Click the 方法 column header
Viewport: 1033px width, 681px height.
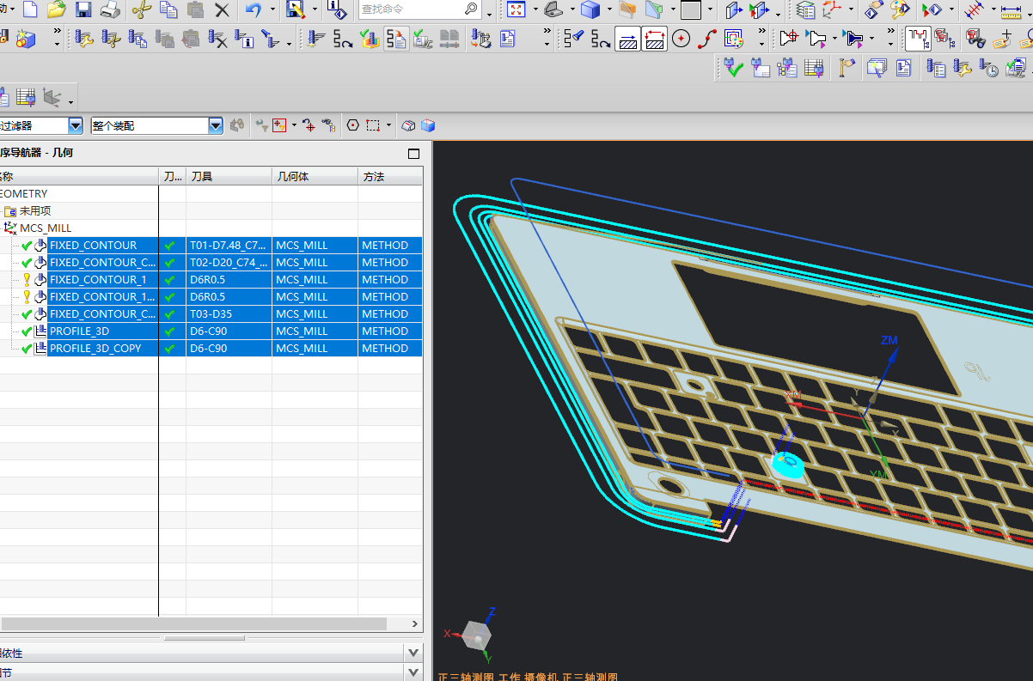389,176
